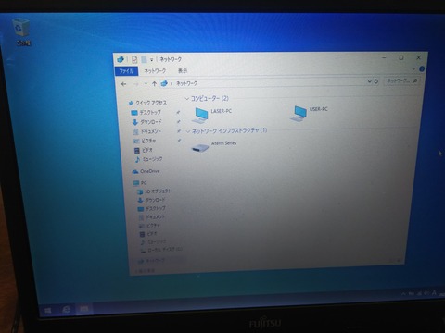Click the network icon in the address bar
This screenshot has height=333, width=445.
coord(164,83)
